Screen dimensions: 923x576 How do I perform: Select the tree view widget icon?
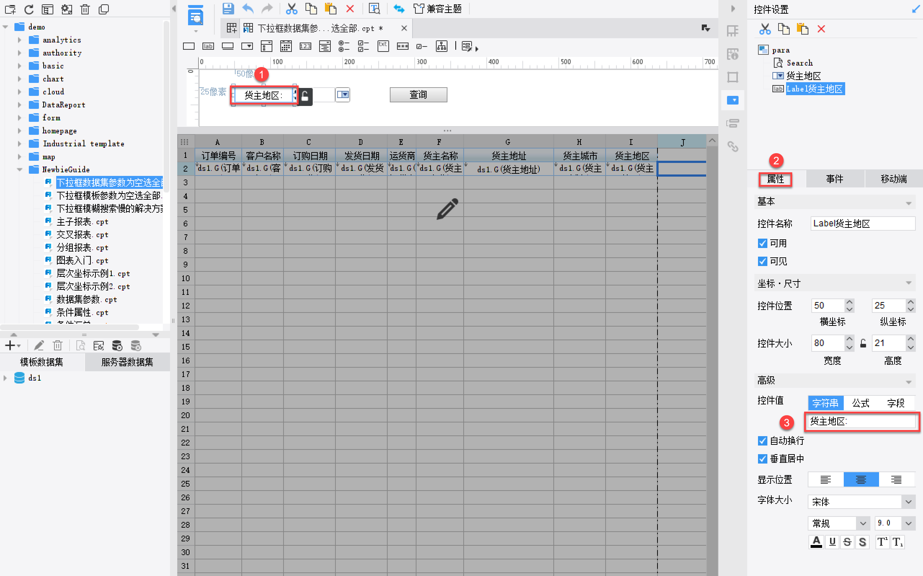pyautogui.click(x=441, y=46)
